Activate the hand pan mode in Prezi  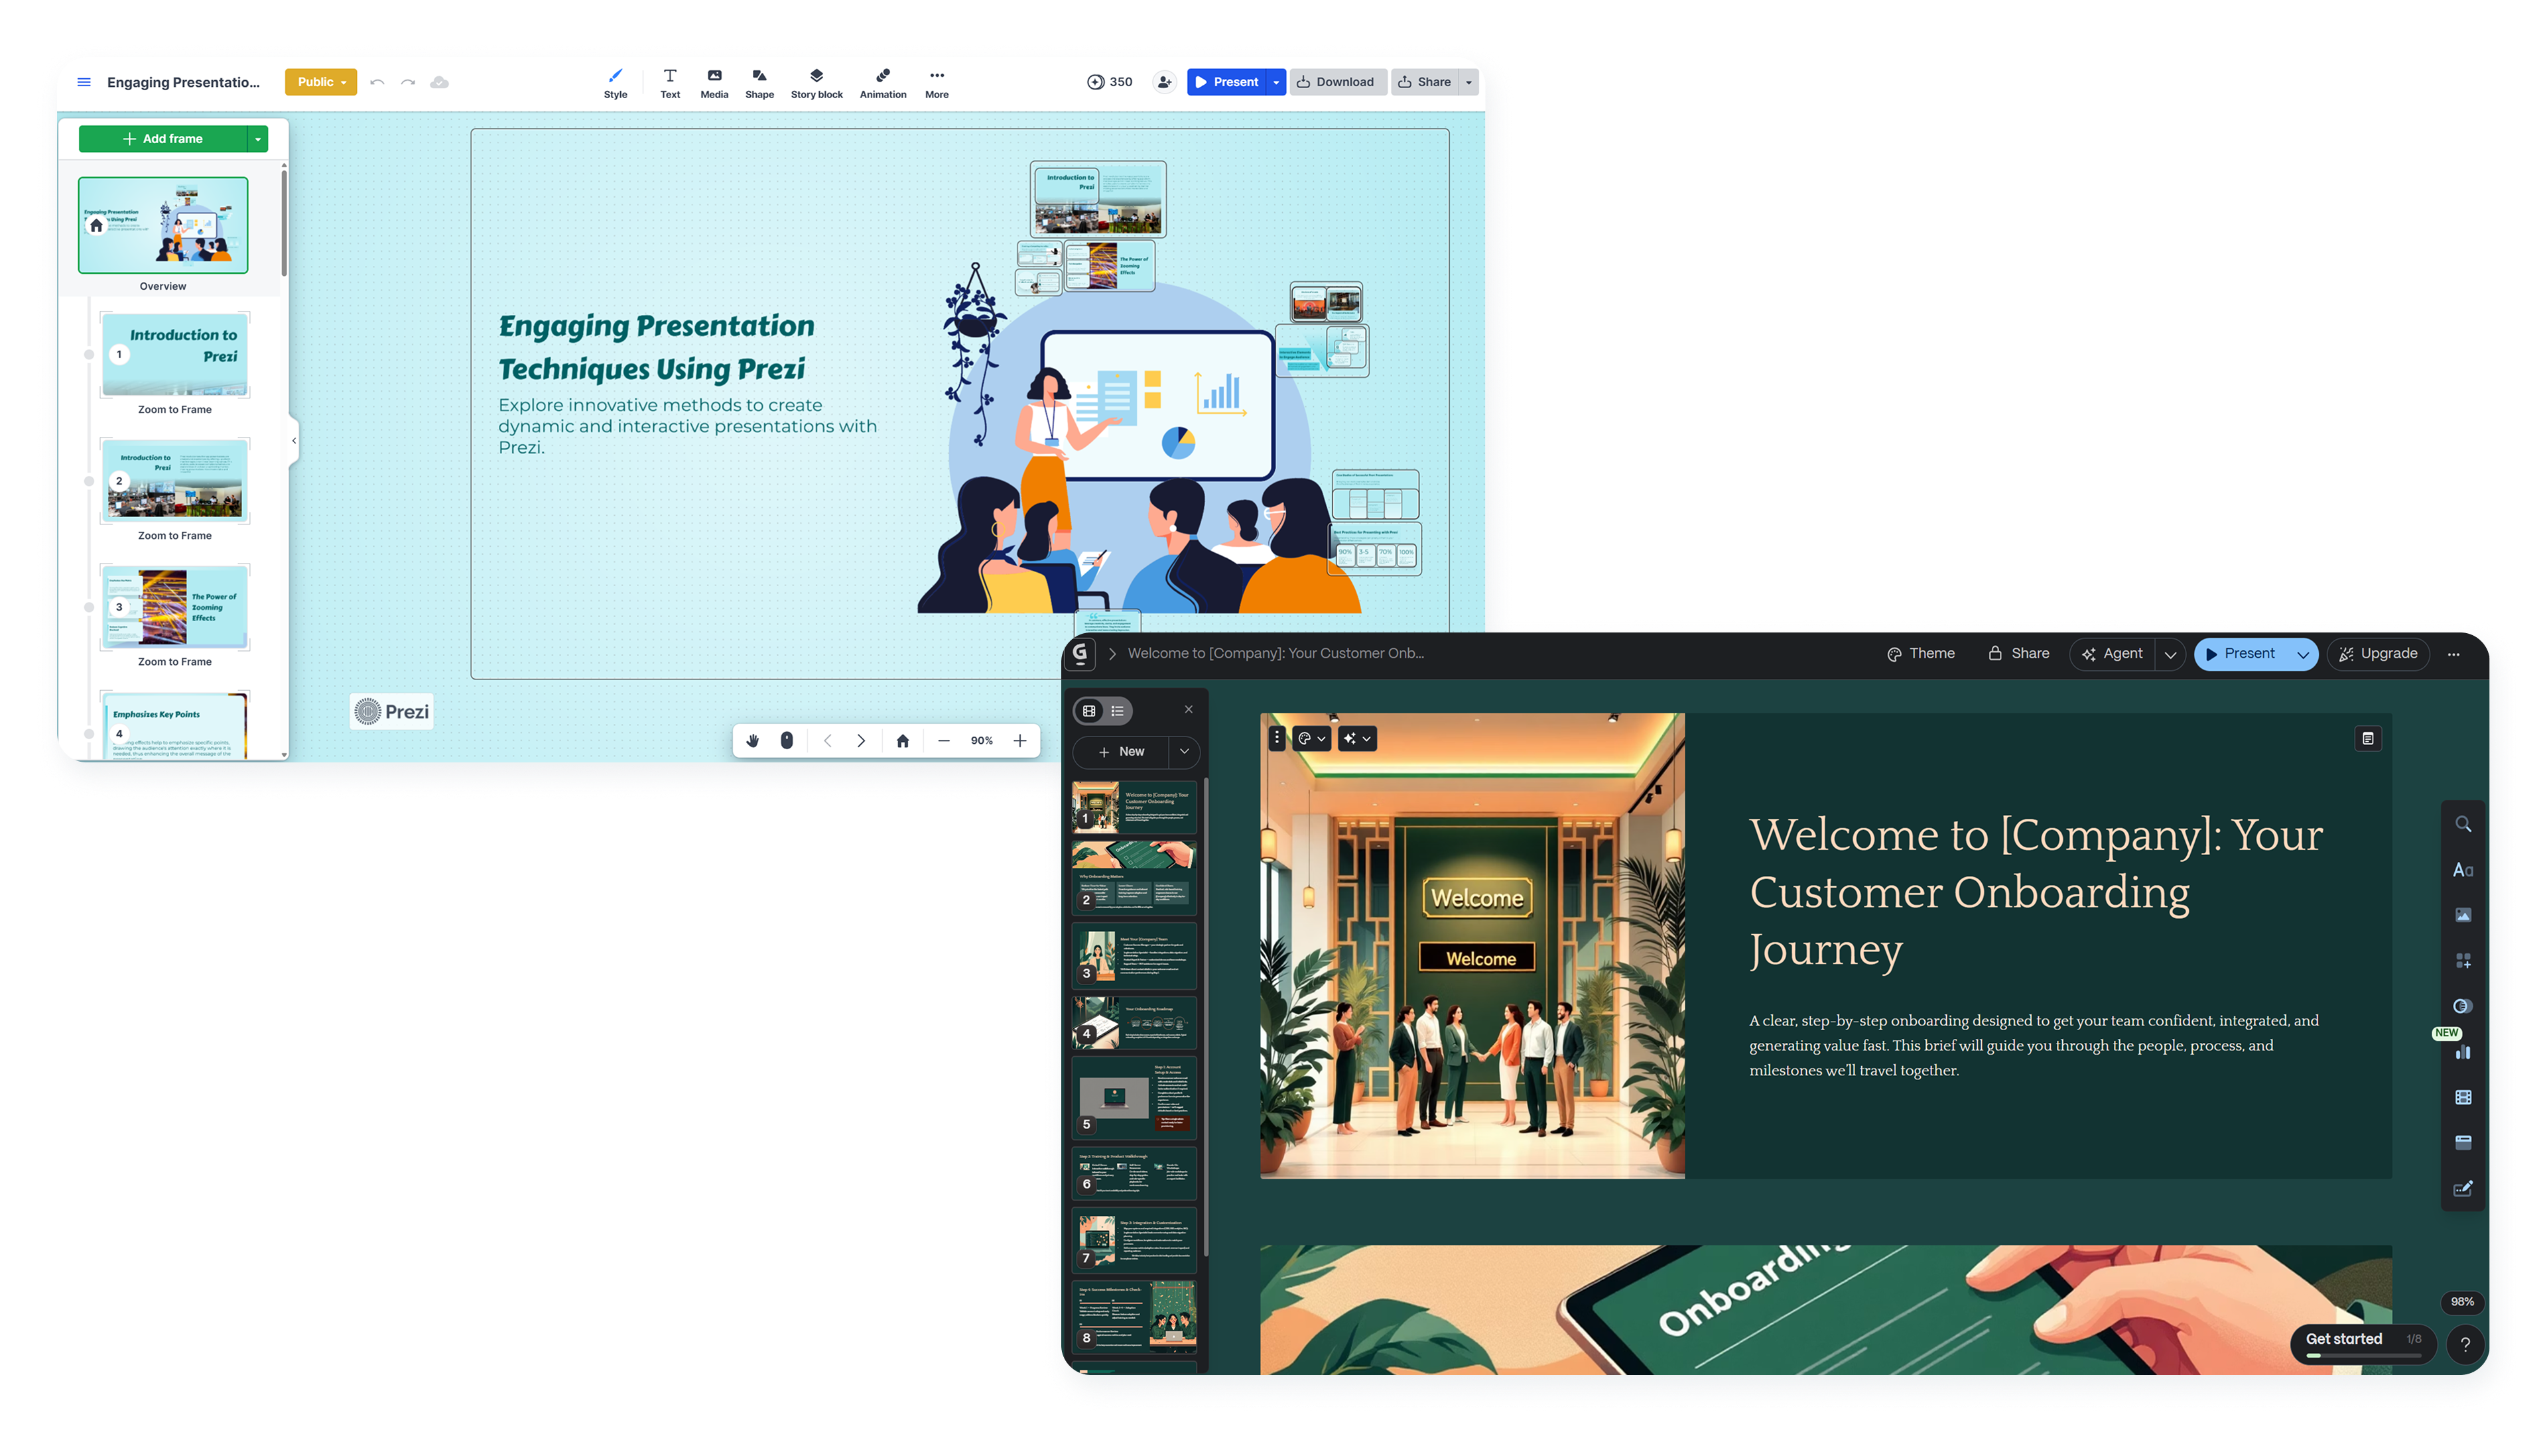pos(753,741)
